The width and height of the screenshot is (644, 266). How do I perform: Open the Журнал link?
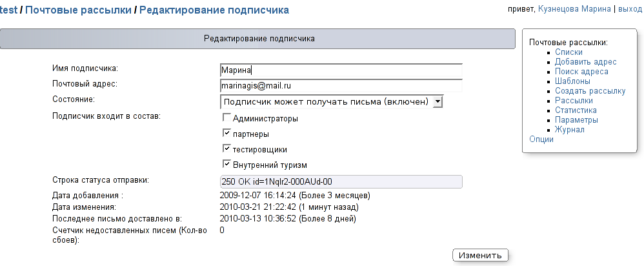pyautogui.click(x=570, y=130)
